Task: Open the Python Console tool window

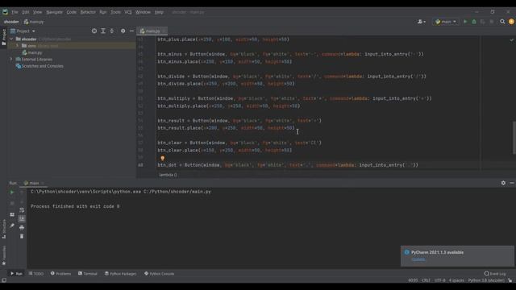Action: 160,274
